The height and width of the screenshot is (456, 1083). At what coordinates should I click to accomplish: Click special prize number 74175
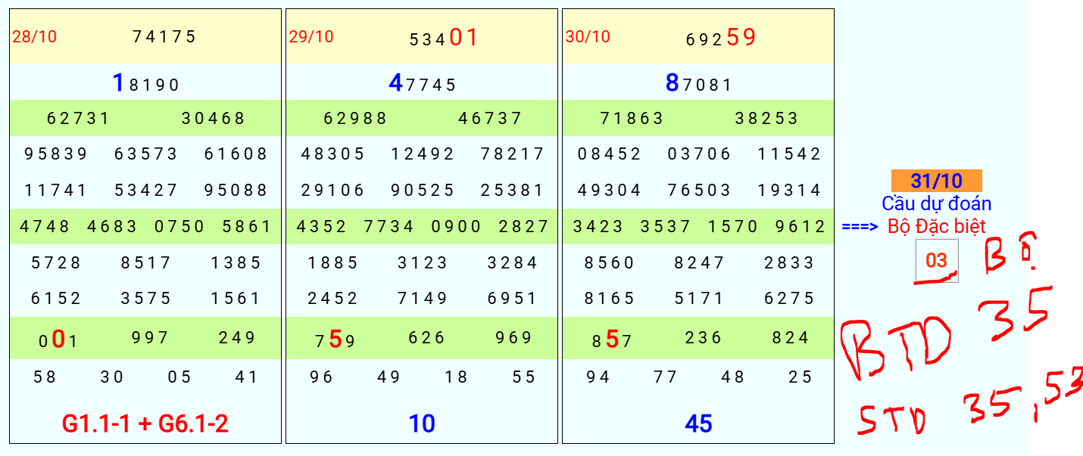(x=164, y=36)
